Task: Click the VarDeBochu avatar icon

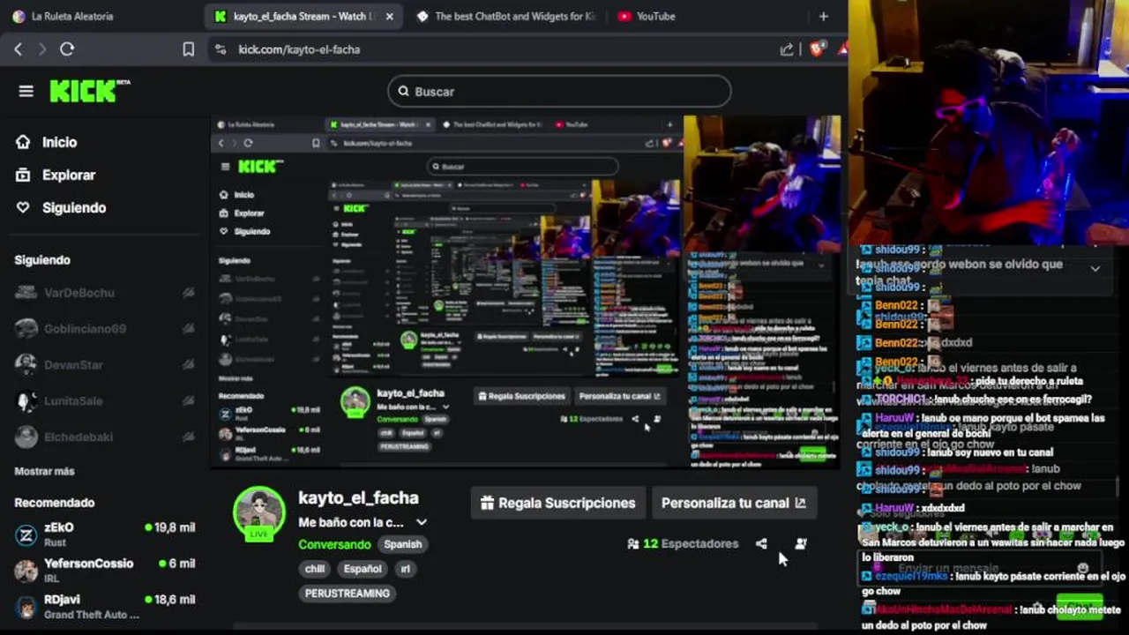Action: coord(26,292)
